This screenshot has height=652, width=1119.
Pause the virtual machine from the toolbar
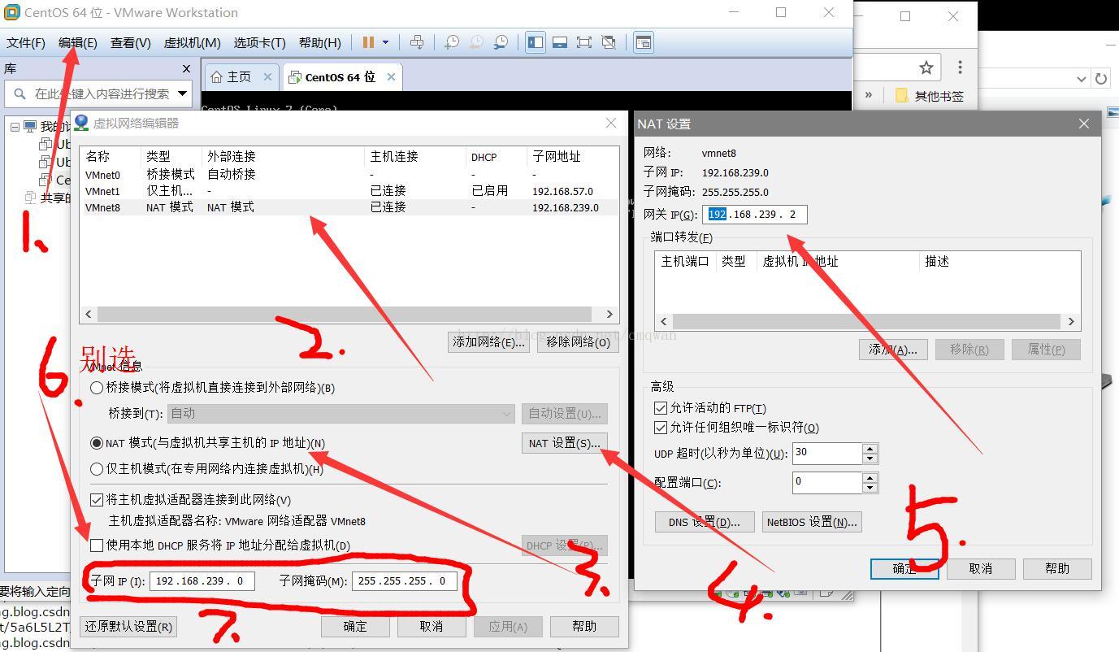[x=368, y=42]
